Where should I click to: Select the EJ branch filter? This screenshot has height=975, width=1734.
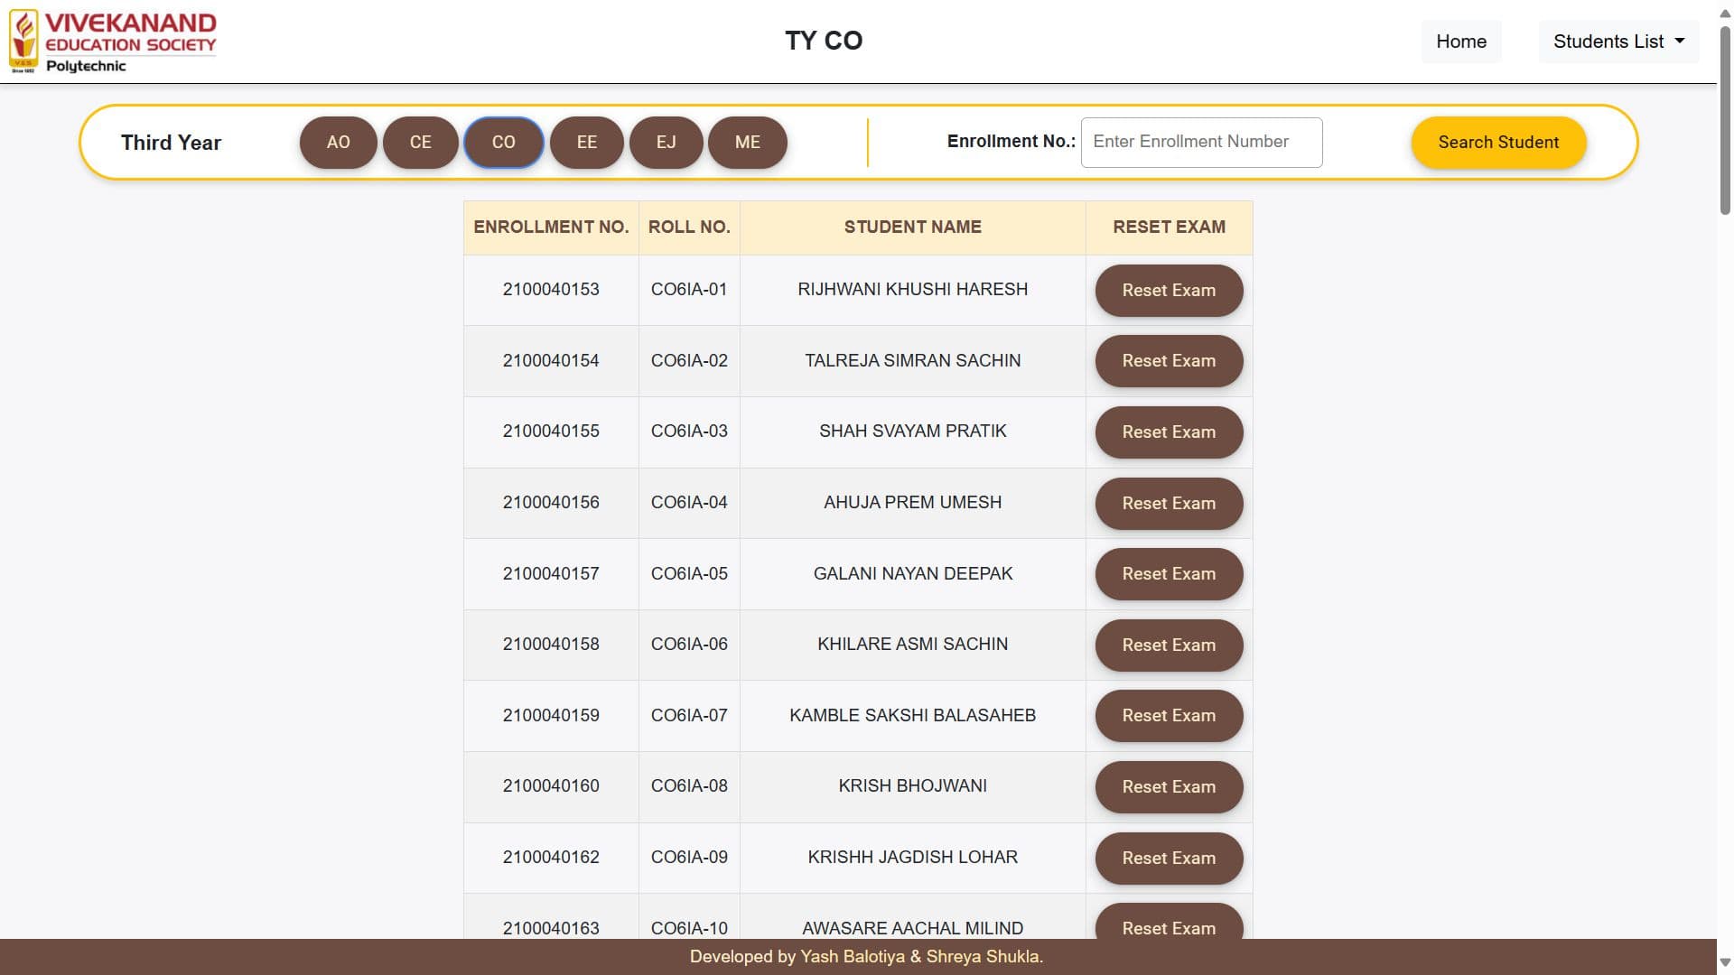coord(666,142)
